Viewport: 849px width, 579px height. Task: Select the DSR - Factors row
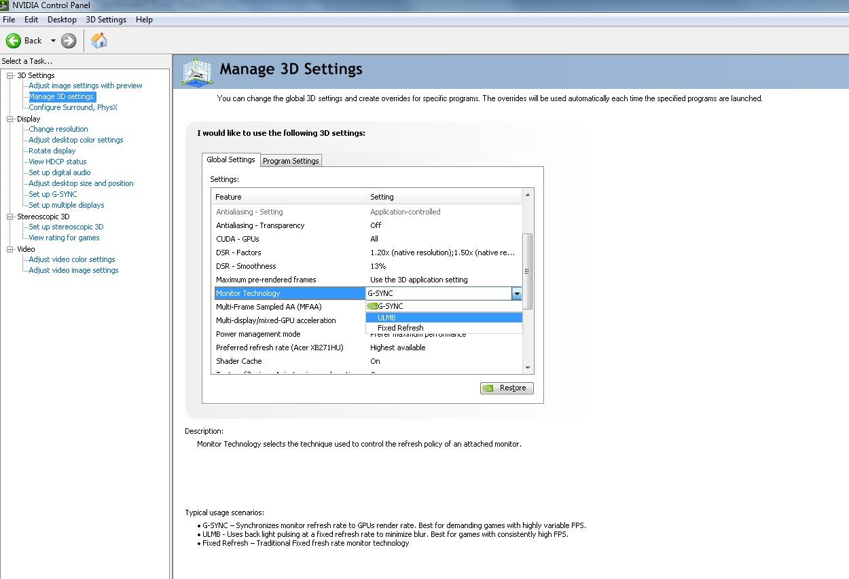[367, 253]
